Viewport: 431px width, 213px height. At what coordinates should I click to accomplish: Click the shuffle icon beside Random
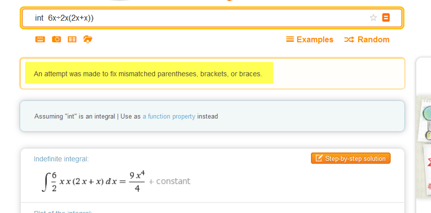[x=349, y=39]
